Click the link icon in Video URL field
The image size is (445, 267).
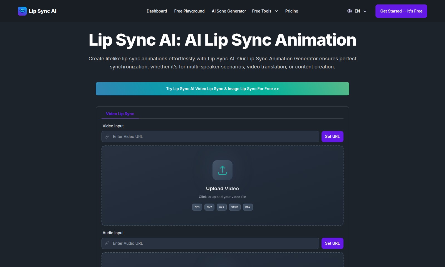107,137
